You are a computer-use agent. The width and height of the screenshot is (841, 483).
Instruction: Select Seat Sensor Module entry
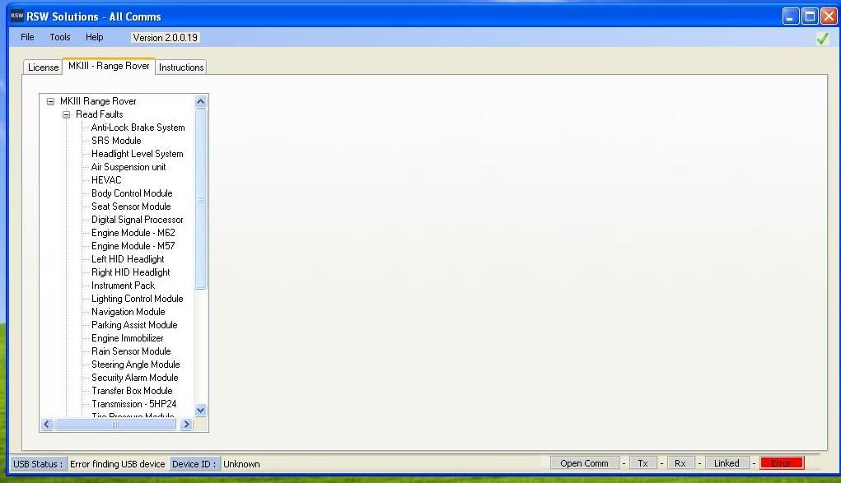tap(131, 207)
